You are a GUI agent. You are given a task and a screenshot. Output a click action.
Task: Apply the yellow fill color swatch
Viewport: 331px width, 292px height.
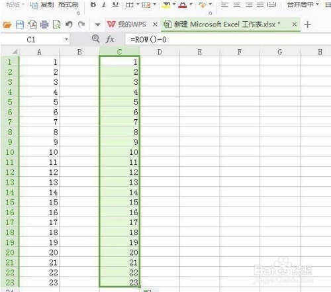(x=166, y=5)
